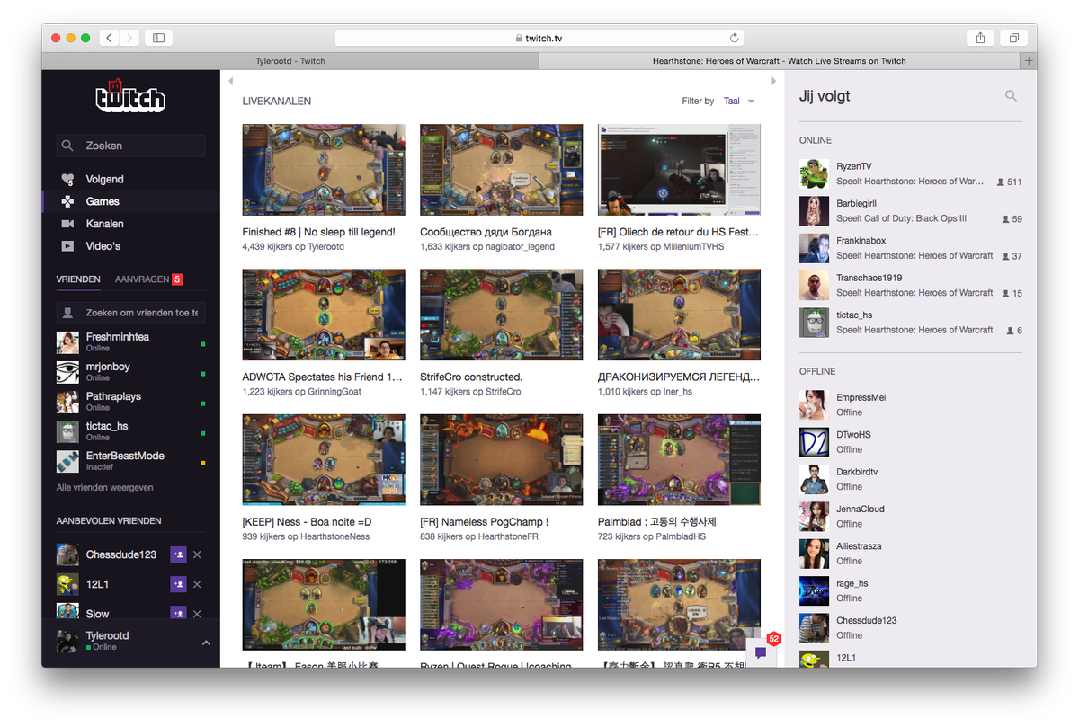Click the twitch.tv address bar

coord(540,38)
